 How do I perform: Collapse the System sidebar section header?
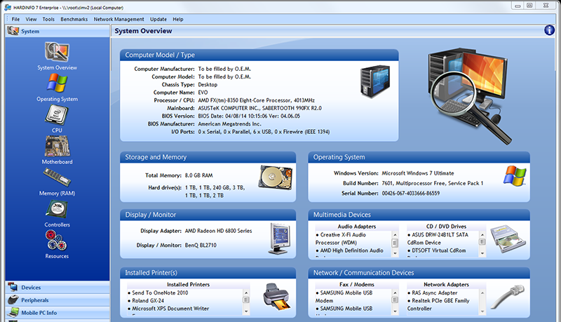coord(58,31)
